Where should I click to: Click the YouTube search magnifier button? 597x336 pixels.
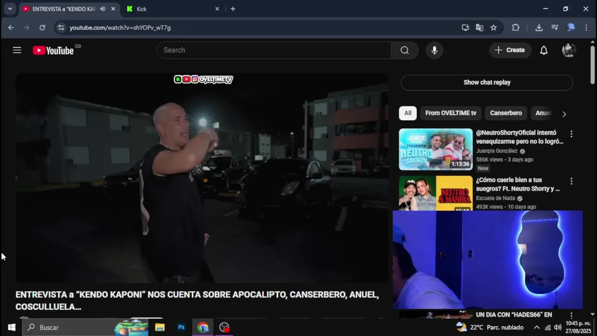(404, 50)
